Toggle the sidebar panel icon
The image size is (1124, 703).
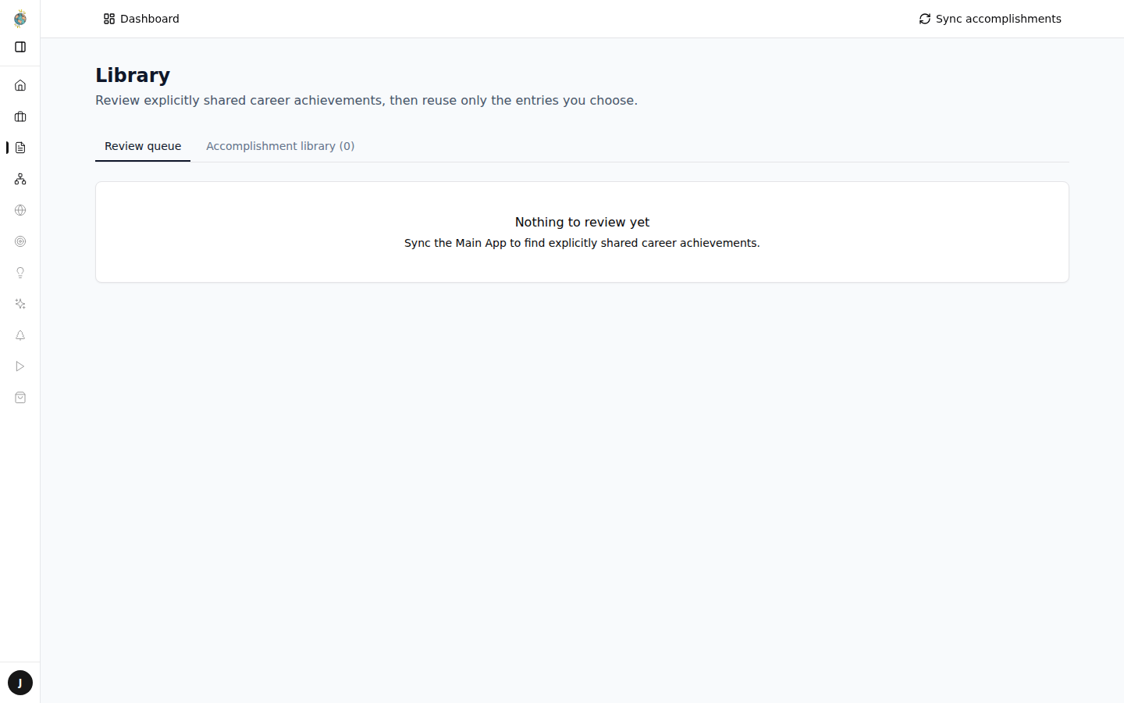point(20,47)
